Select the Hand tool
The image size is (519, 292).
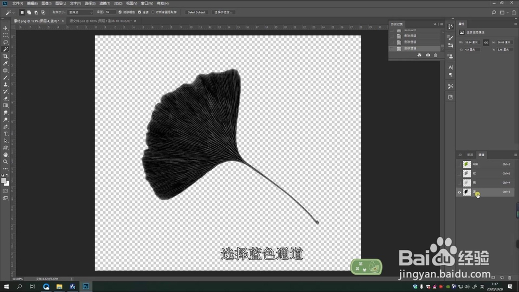pos(5,155)
